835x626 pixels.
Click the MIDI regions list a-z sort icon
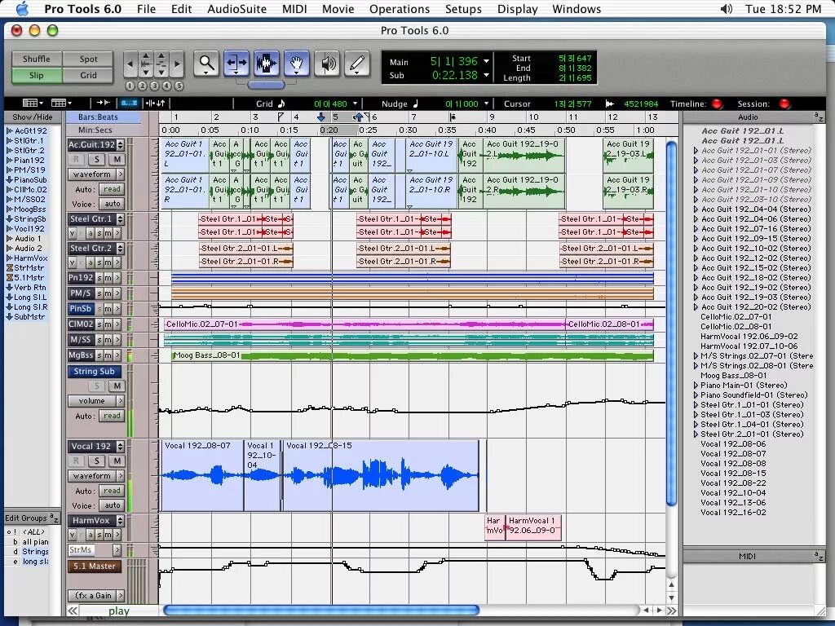click(x=819, y=556)
